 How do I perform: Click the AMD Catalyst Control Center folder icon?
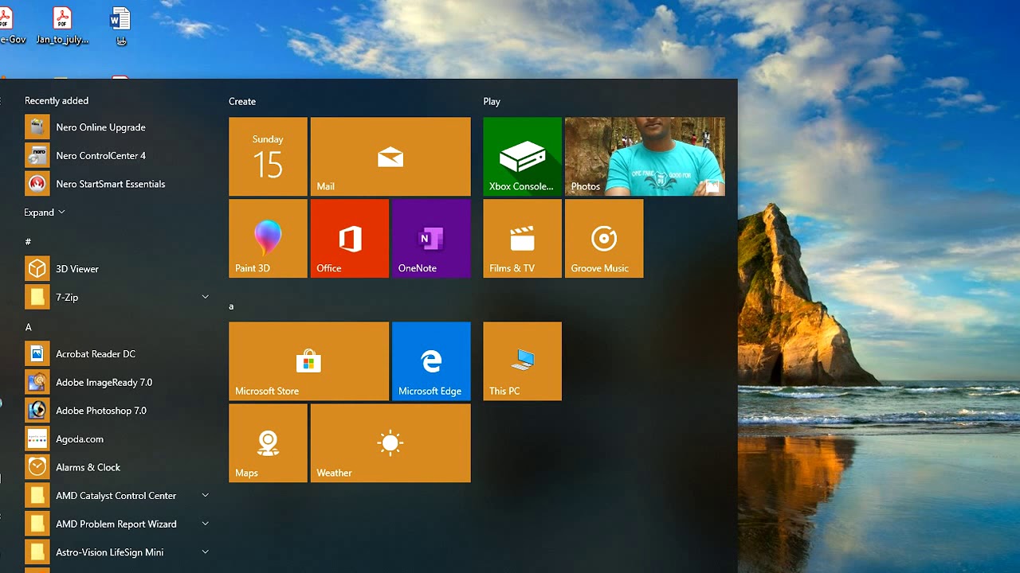pyautogui.click(x=37, y=495)
